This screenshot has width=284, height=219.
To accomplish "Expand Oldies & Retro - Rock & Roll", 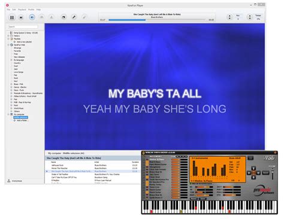I will point(11,96).
